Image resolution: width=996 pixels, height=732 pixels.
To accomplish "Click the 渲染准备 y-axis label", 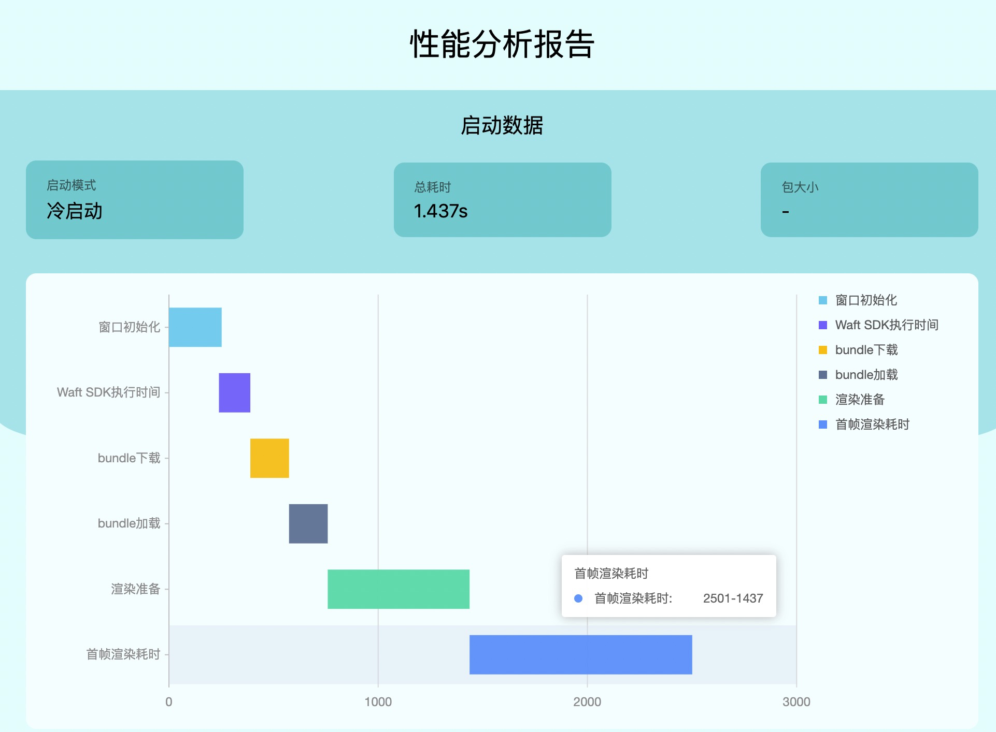I will [x=135, y=589].
